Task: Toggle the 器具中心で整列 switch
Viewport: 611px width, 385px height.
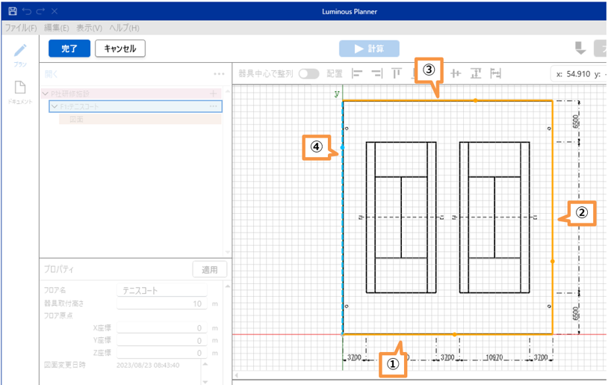Action: (x=308, y=73)
